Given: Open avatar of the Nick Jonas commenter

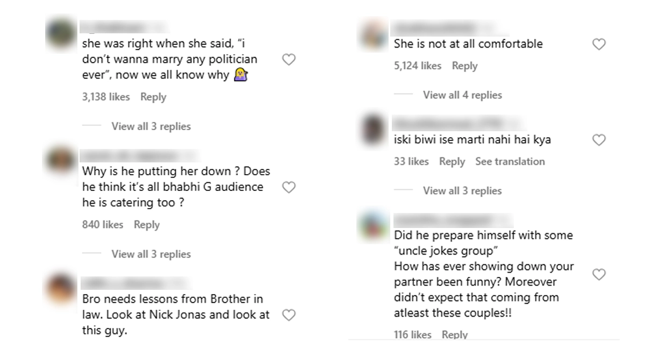Looking at the screenshot, I should point(60,289).
